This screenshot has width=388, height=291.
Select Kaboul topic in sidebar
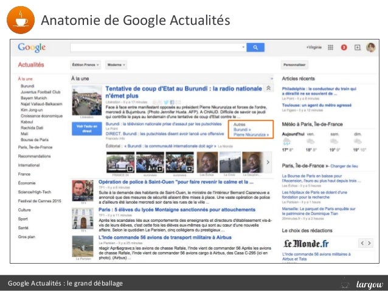click(27, 122)
